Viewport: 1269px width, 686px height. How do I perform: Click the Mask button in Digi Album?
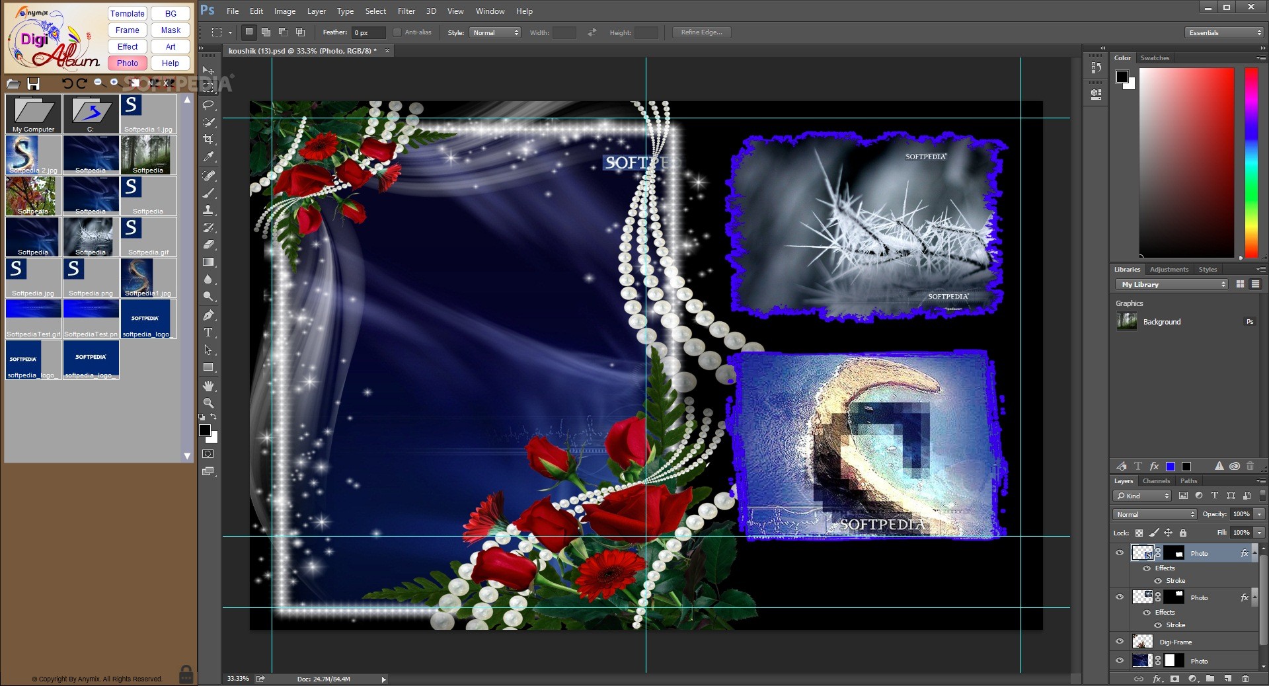tap(171, 30)
